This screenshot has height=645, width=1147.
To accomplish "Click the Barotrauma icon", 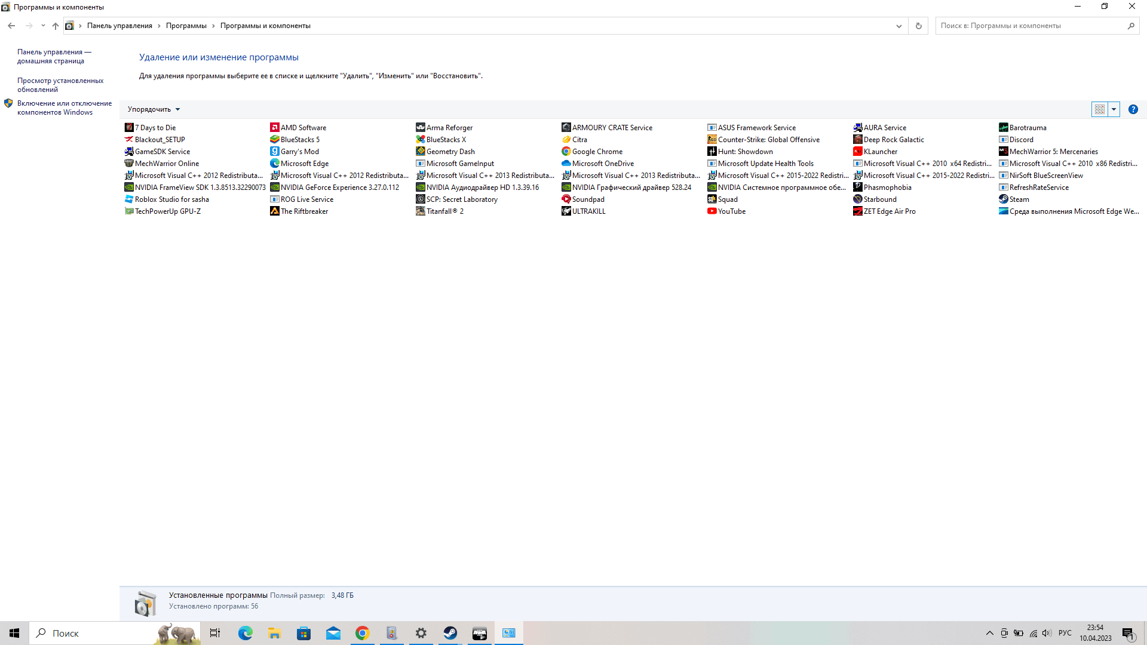I will [x=1004, y=127].
